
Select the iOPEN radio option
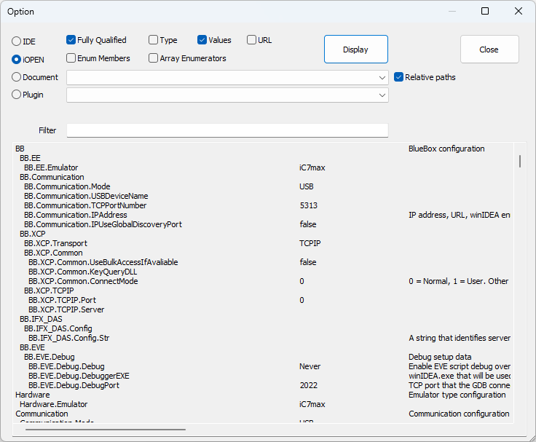[16, 59]
